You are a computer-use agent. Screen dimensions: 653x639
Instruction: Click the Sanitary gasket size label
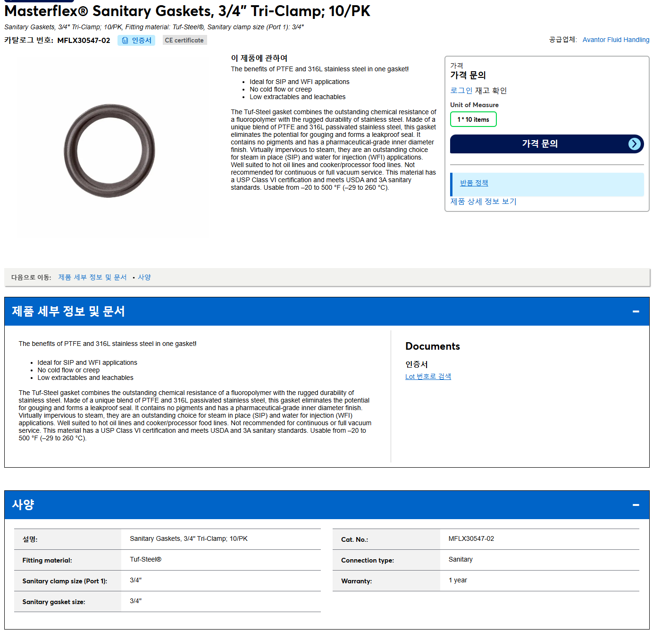(54, 602)
